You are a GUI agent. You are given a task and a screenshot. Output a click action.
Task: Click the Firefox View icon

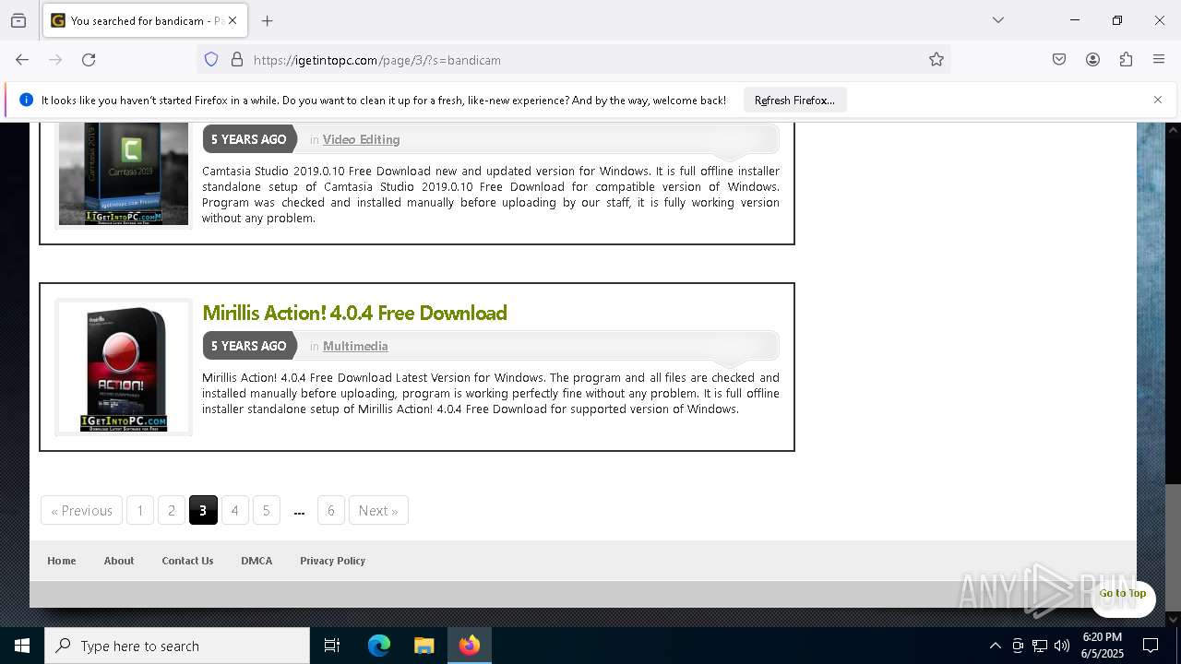click(x=18, y=20)
